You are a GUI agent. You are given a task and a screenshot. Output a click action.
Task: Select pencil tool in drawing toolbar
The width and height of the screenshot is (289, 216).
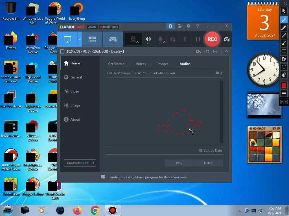pyautogui.click(x=284, y=19)
